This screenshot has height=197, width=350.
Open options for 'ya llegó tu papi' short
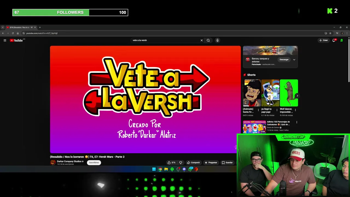277,110
